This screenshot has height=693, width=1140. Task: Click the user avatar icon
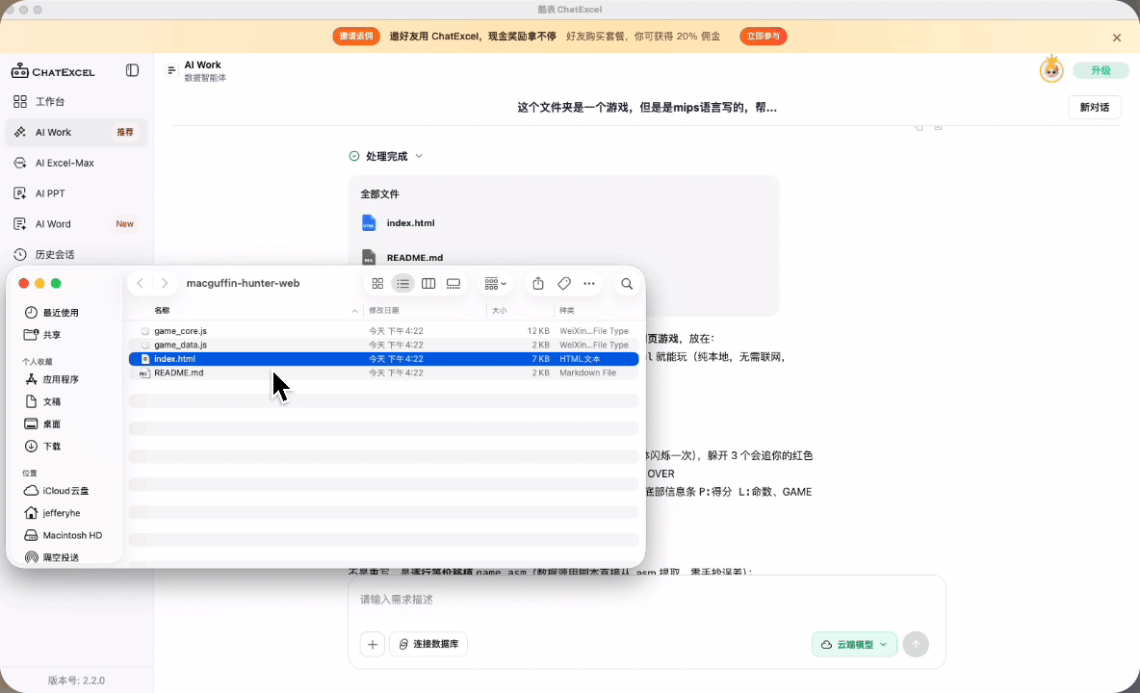coord(1051,69)
